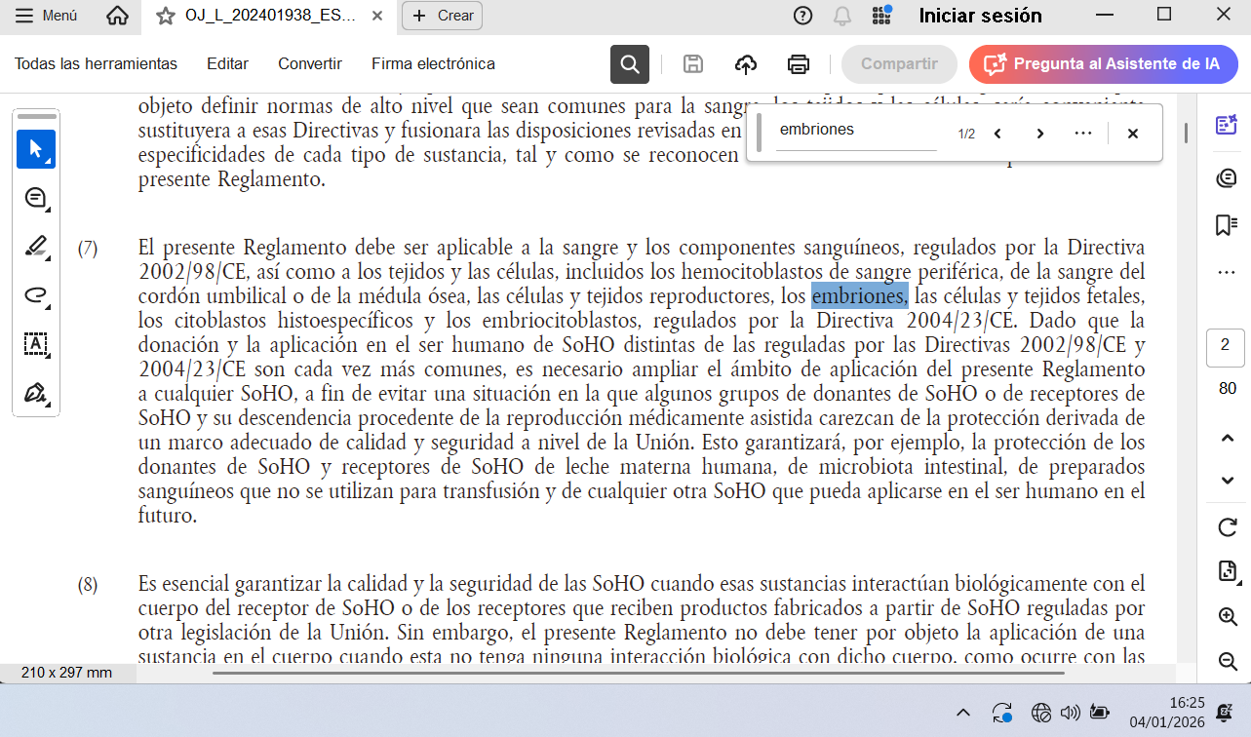1251x737 pixels.
Task: Open the fill and sign tool
Action: [x=36, y=393]
